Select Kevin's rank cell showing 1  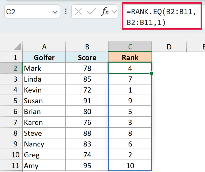point(130,90)
